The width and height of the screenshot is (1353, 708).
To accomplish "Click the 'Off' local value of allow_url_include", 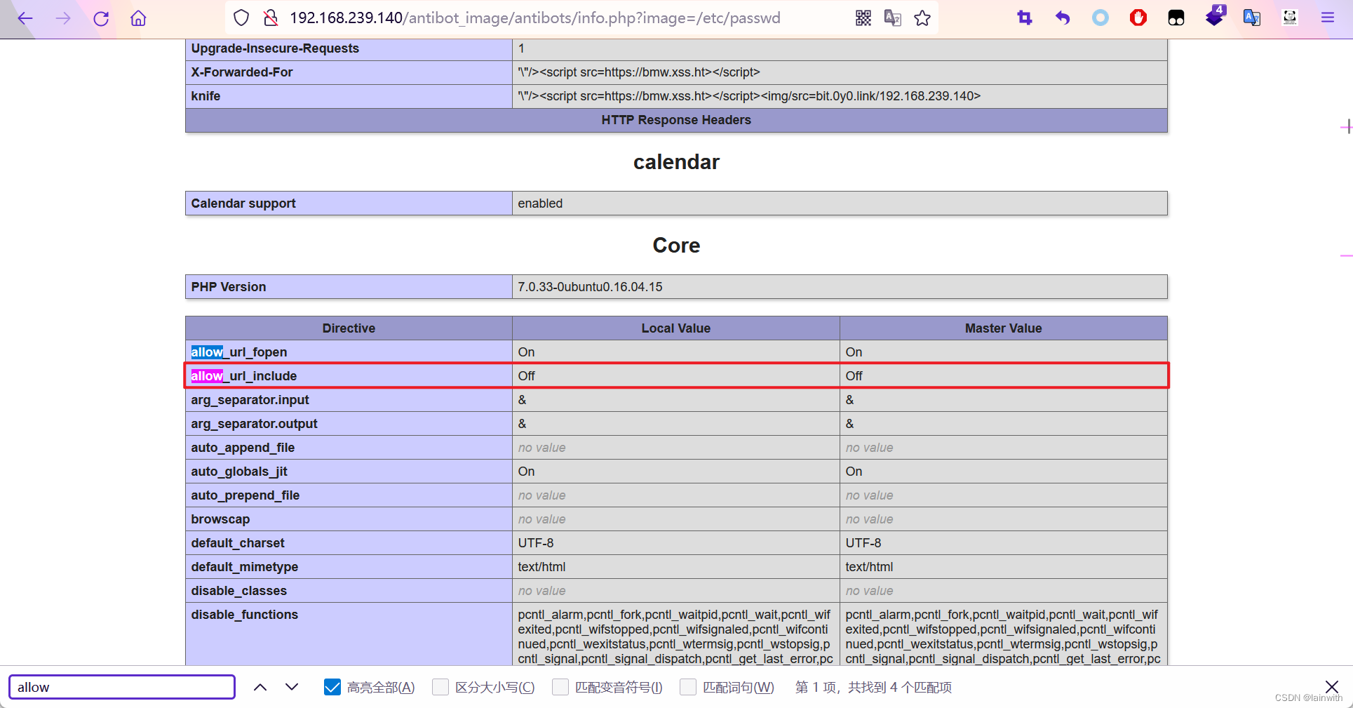I will [x=526, y=376].
